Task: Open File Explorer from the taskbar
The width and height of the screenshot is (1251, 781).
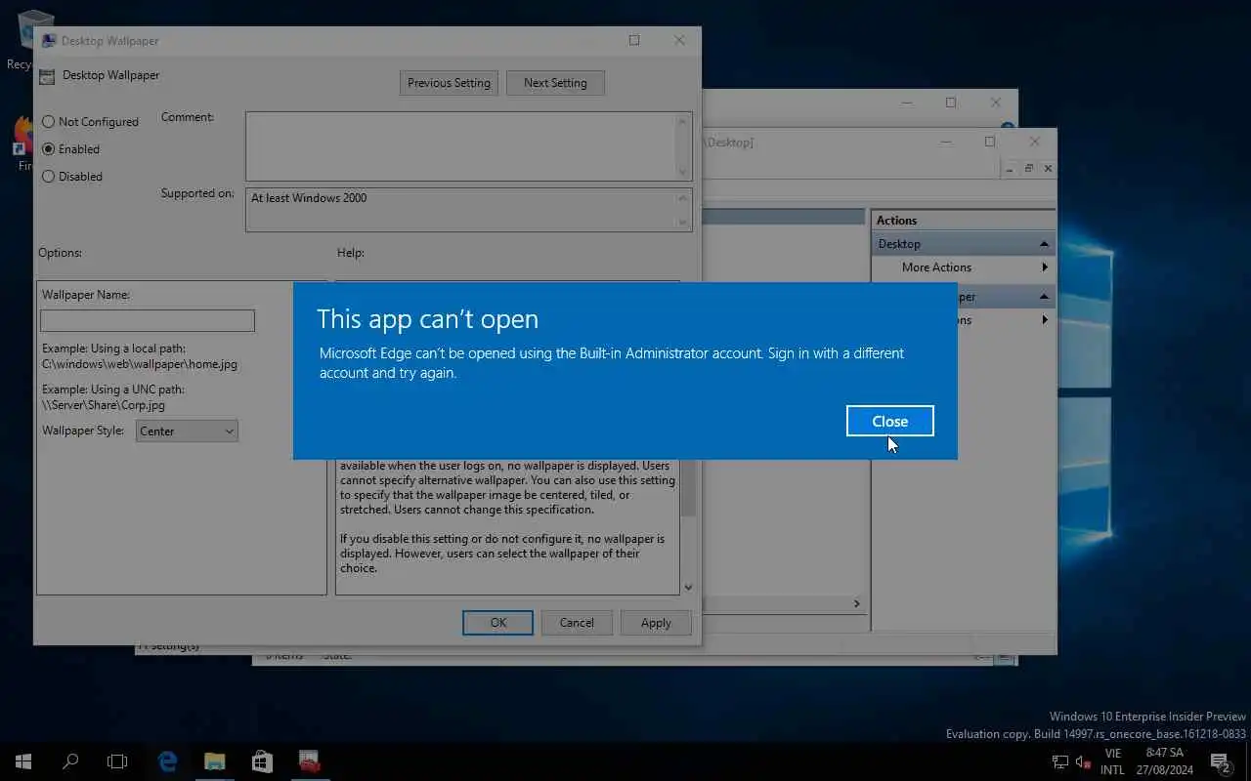Action: tap(215, 761)
